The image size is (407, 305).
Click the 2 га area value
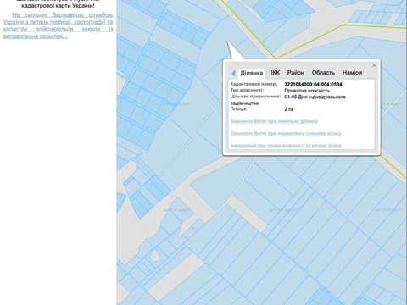click(x=288, y=109)
